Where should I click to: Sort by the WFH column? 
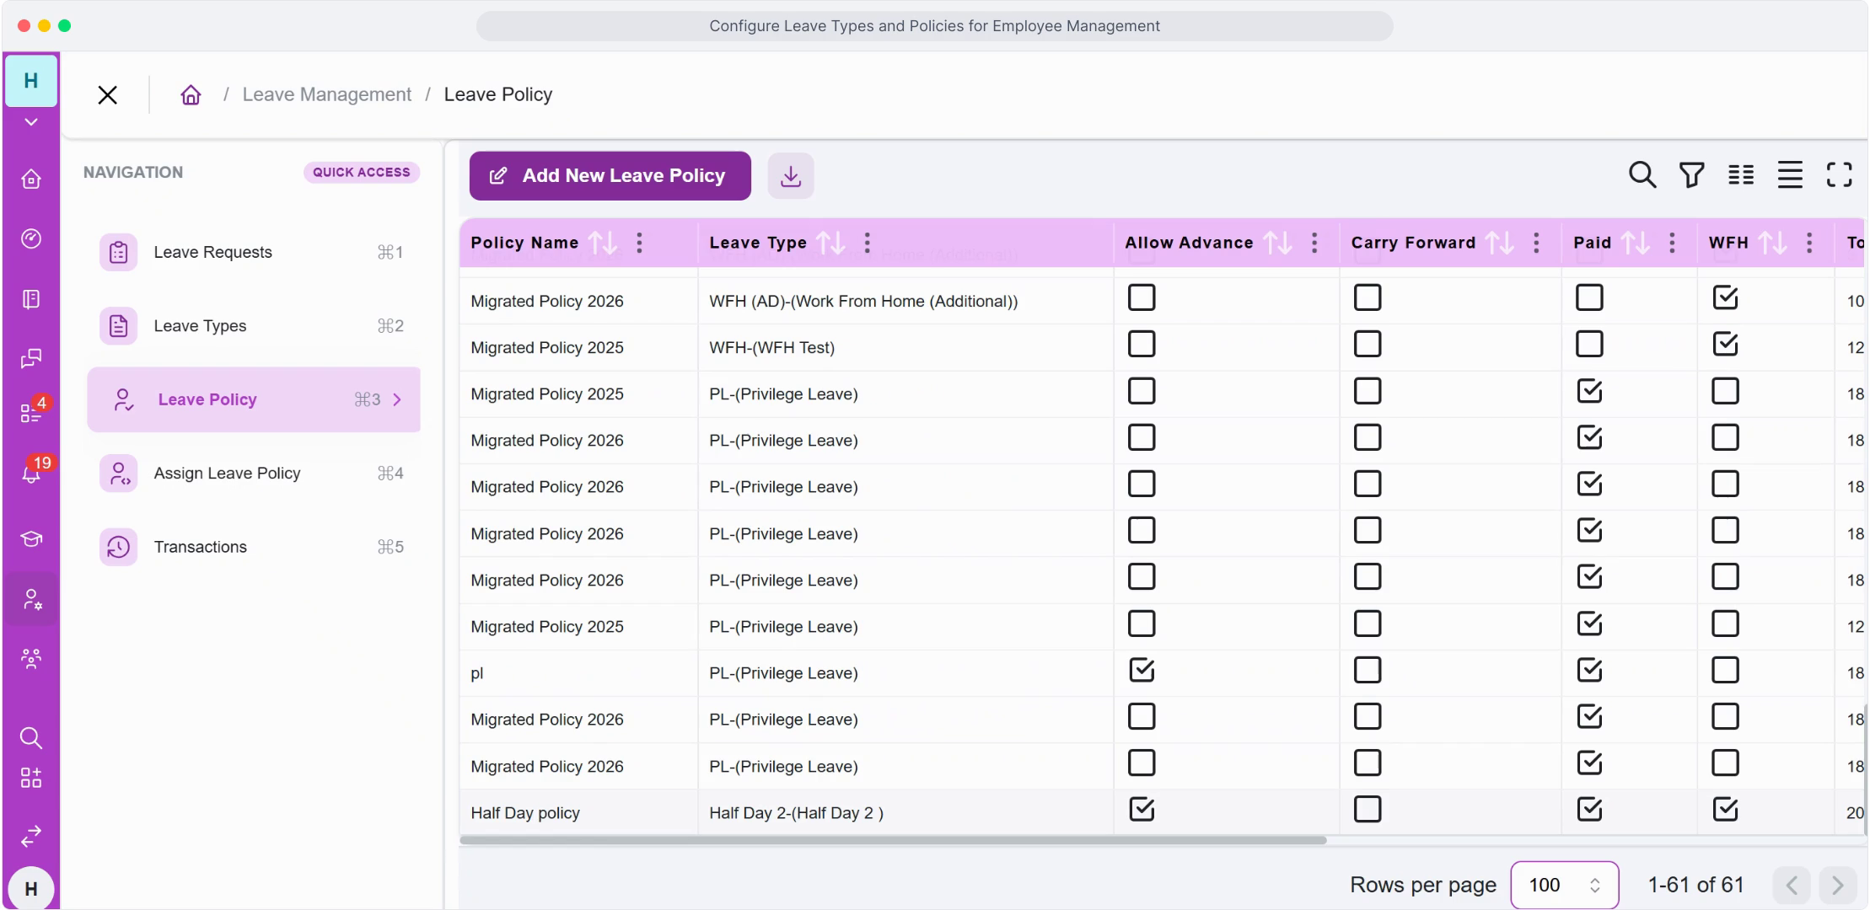(x=1773, y=243)
